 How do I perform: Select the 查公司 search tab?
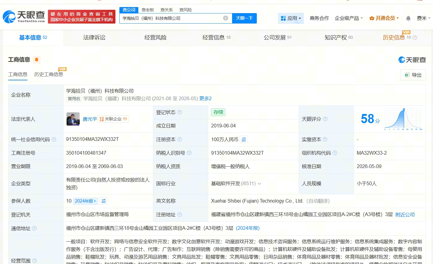coord(129,10)
